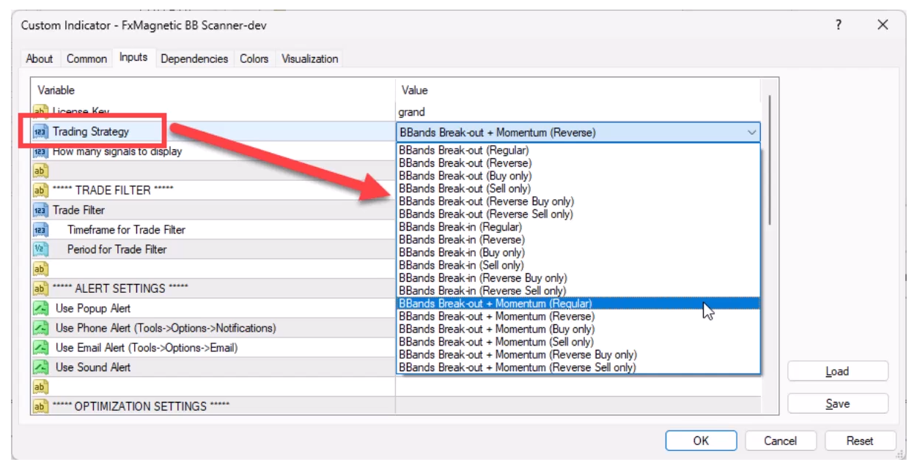Select BBands Break-out (Sell only)
This screenshot has width=917, height=470.
(578, 189)
